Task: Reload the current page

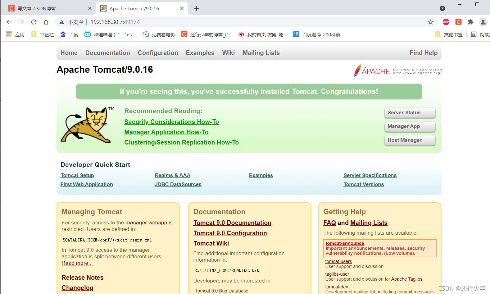Action: click(x=34, y=22)
